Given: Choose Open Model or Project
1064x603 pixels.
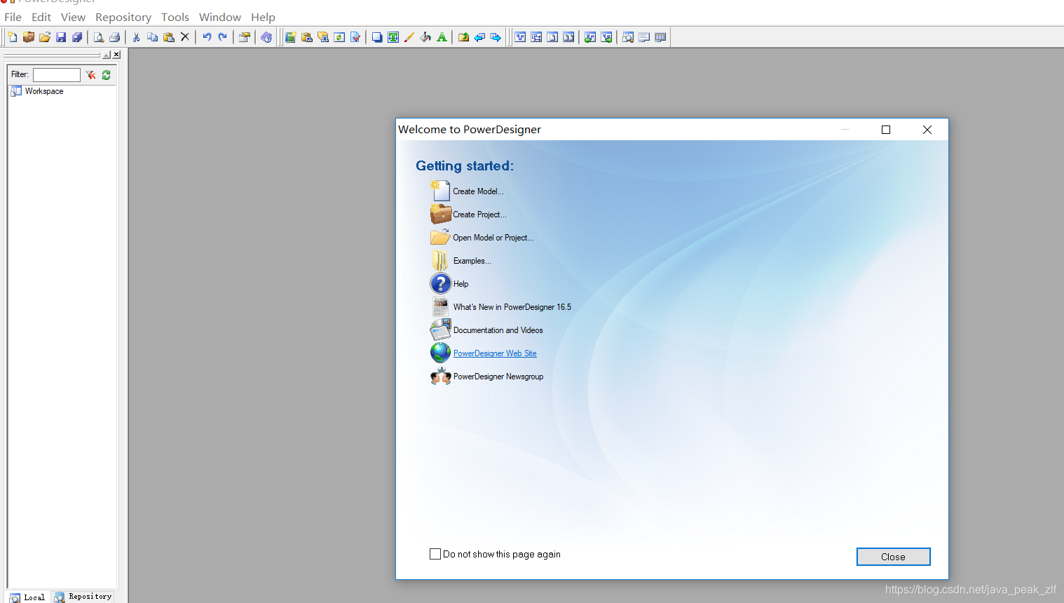Looking at the screenshot, I should click(493, 238).
